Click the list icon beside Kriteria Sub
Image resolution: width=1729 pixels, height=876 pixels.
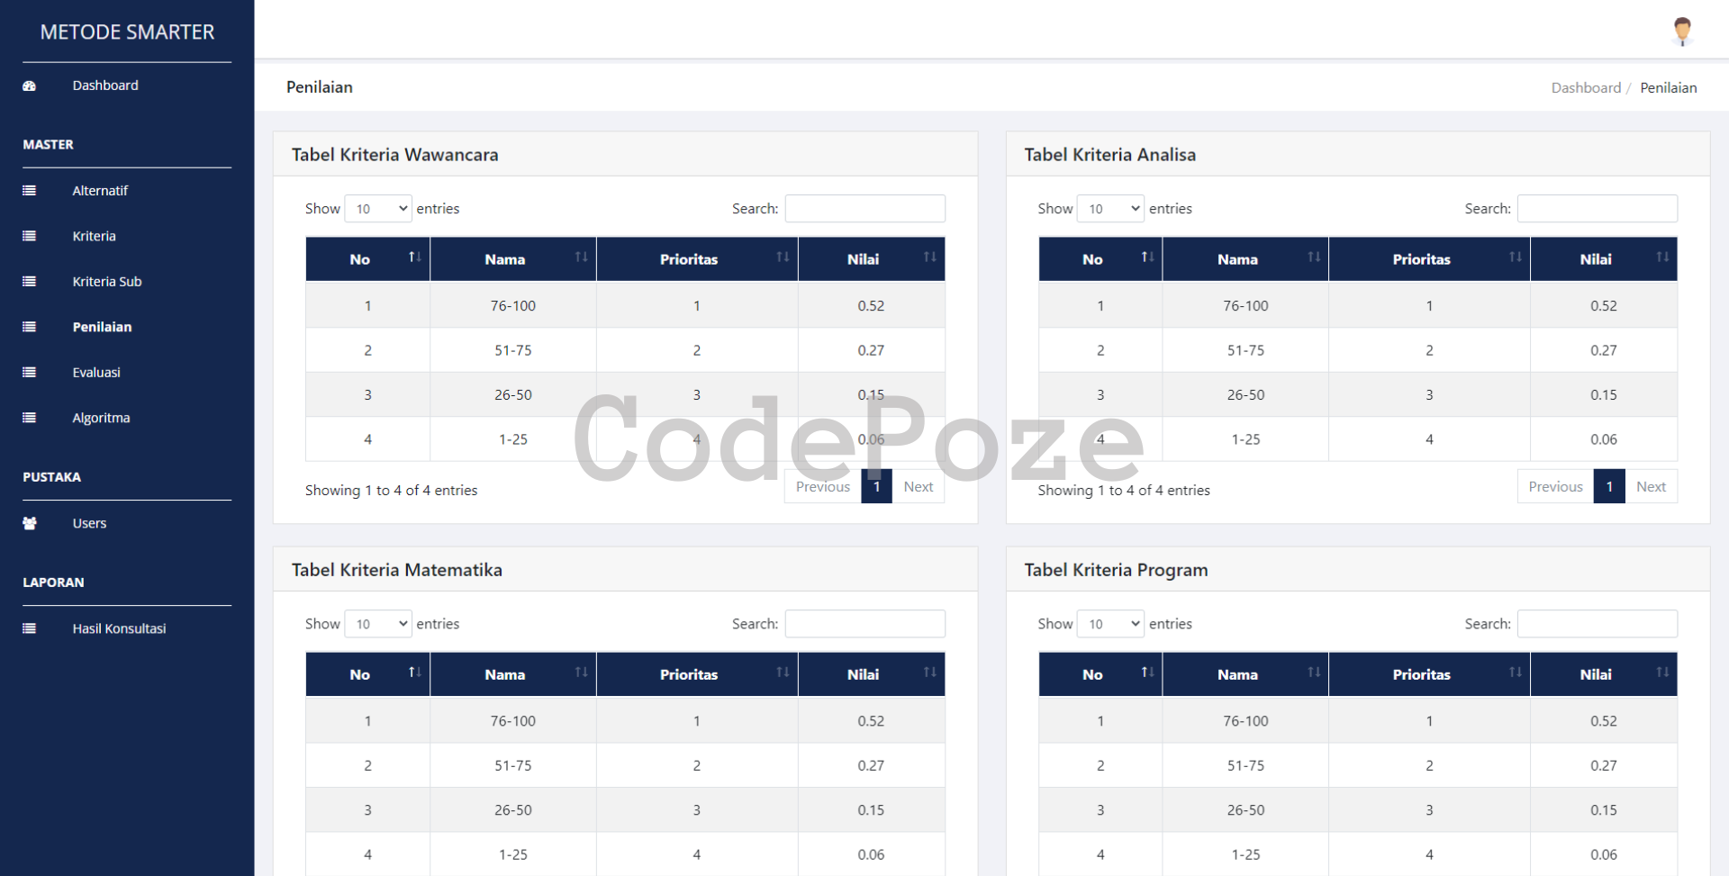click(30, 282)
